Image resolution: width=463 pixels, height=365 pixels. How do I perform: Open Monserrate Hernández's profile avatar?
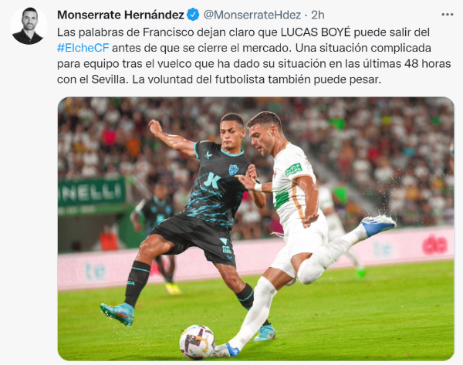[x=29, y=26]
